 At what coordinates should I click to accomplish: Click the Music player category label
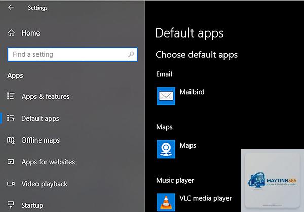click(175, 180)
